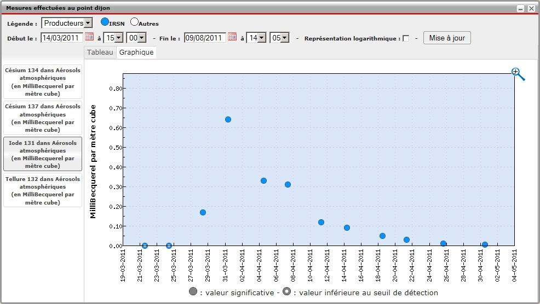Click the 14-04-2011 x-axis date label

tap(344, 266)
